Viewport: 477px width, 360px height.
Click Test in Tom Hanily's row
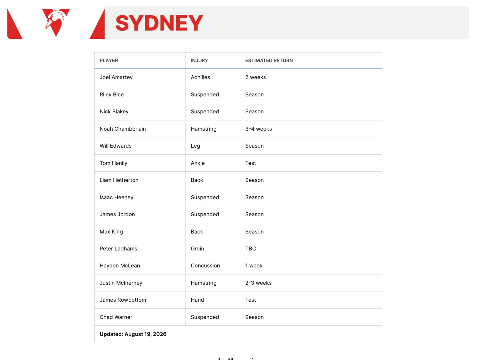tap(251, 163)
